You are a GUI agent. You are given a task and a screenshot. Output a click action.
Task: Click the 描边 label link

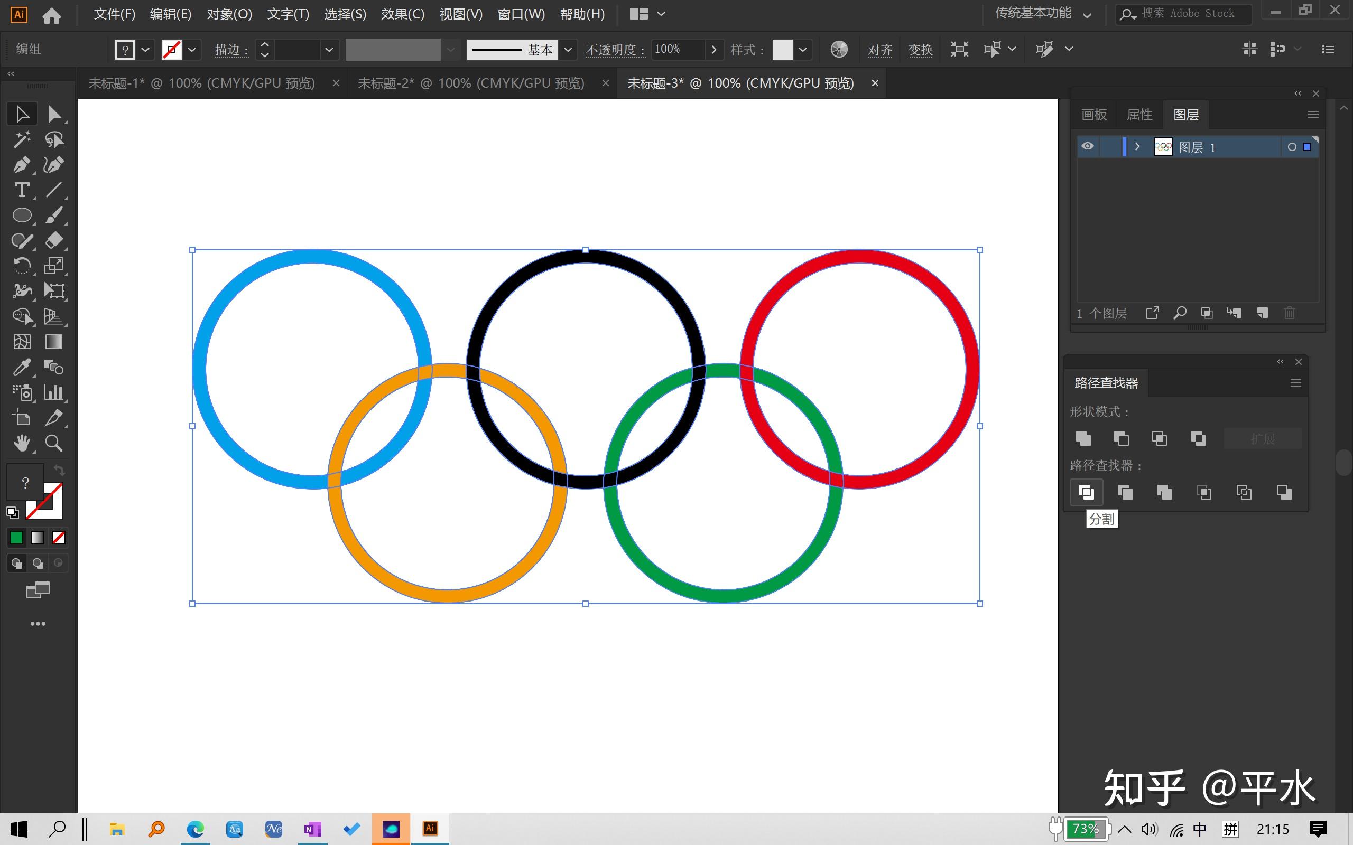click(231, 50)
